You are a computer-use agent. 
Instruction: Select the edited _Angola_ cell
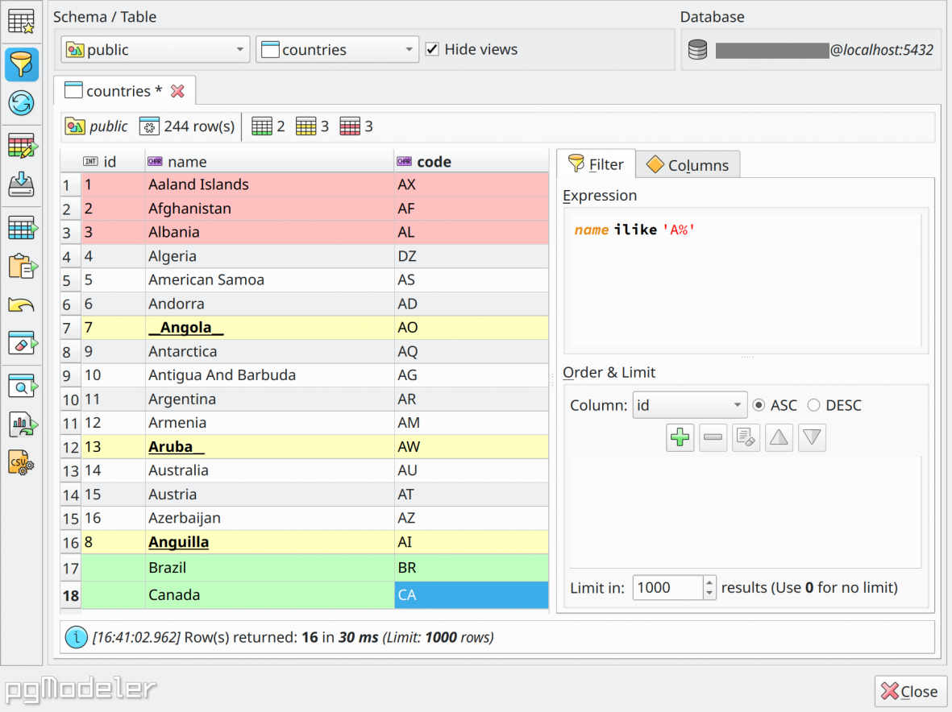pos(269,328)
